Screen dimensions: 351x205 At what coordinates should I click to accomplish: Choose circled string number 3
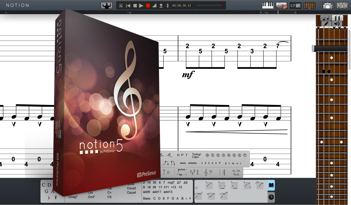coord(223,155)
